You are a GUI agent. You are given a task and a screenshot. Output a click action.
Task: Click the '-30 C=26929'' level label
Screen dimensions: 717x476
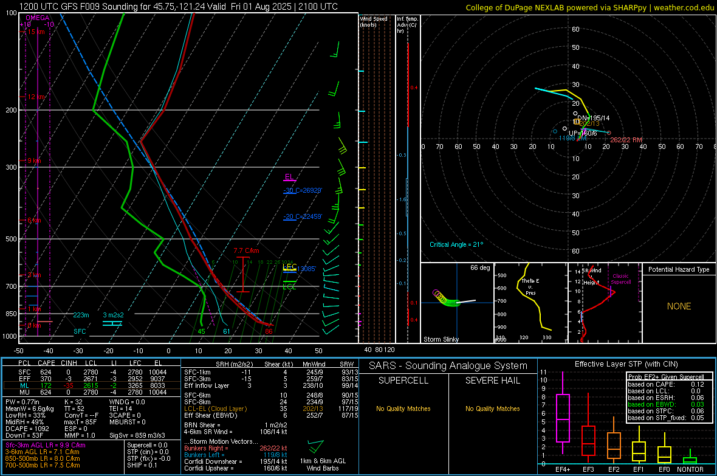(303, 190)
